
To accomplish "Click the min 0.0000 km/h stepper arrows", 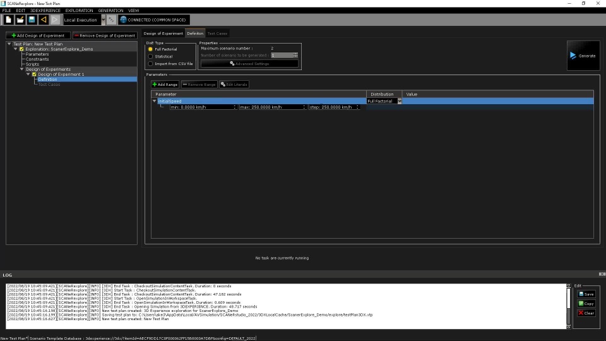I will [235, 107].
